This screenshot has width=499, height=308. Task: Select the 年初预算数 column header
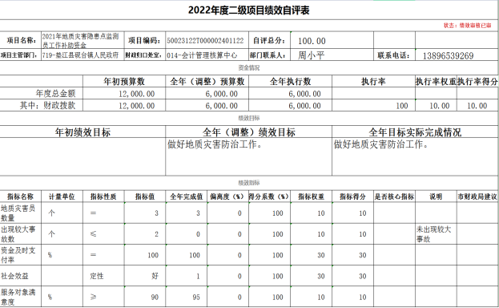click(x=124, y=81)
